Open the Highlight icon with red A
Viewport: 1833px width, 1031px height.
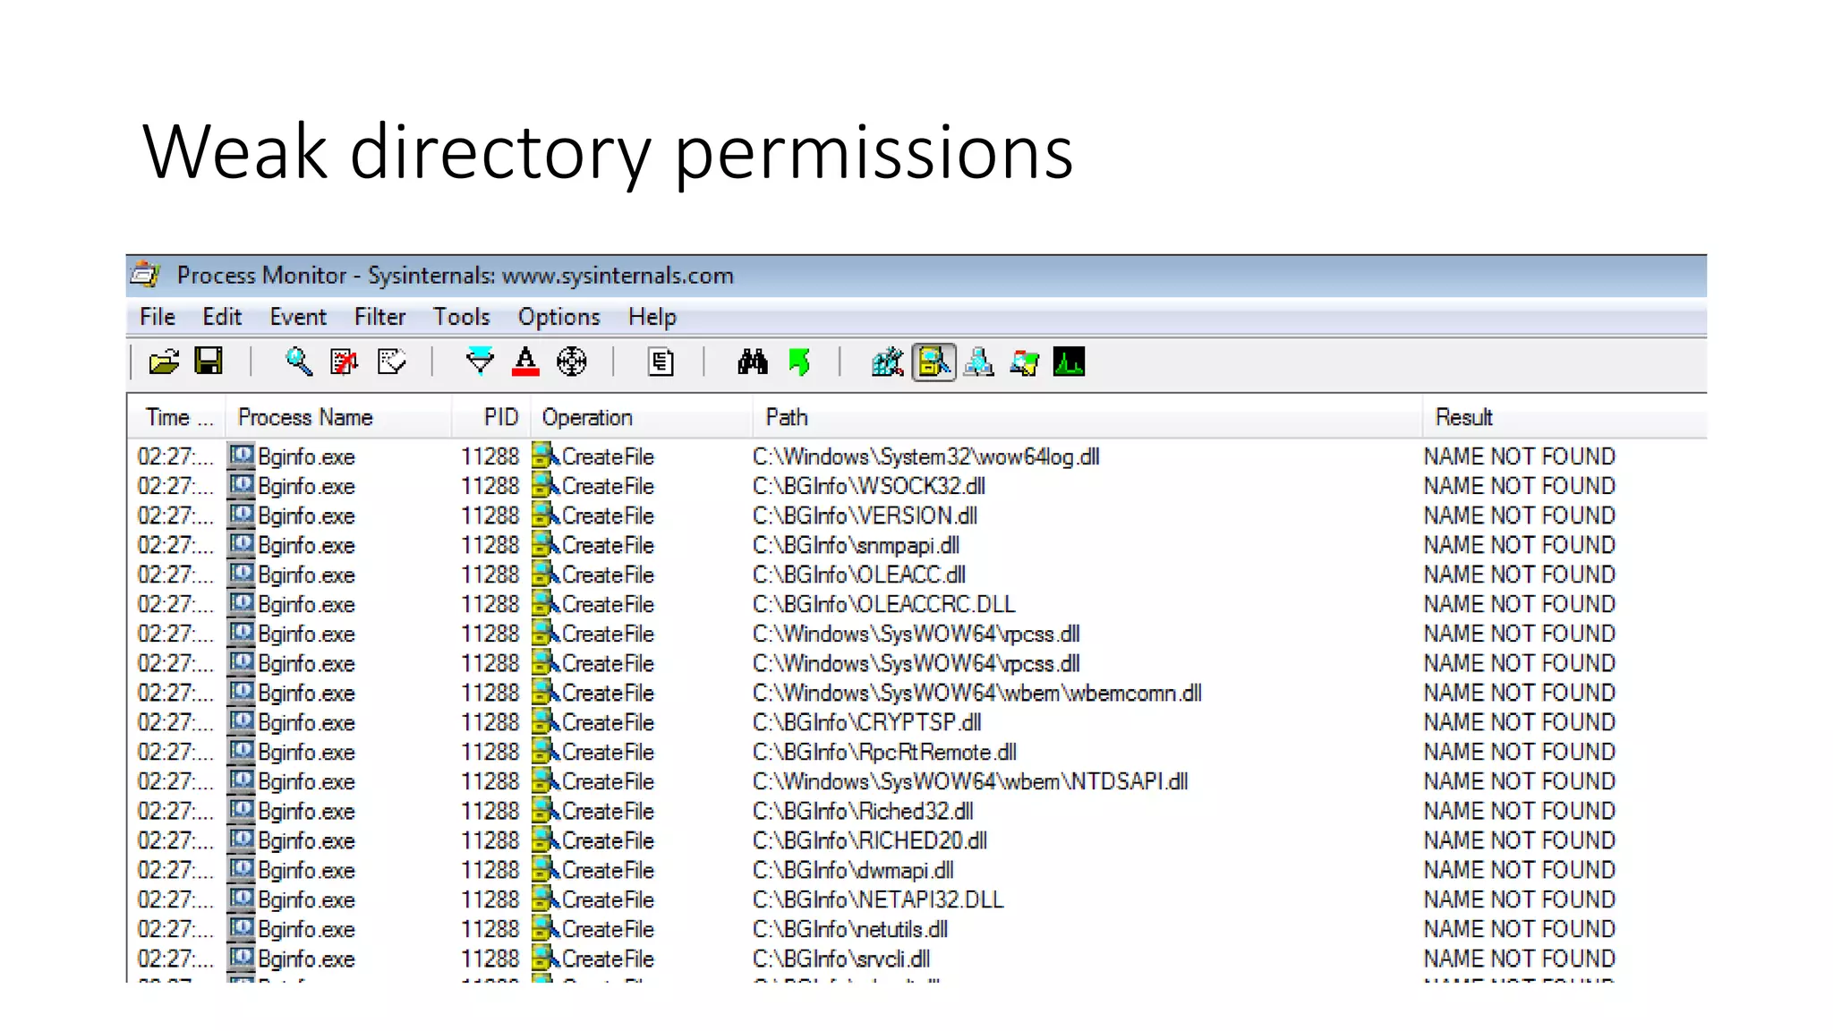pyautogui.click(x=525, y=362)
